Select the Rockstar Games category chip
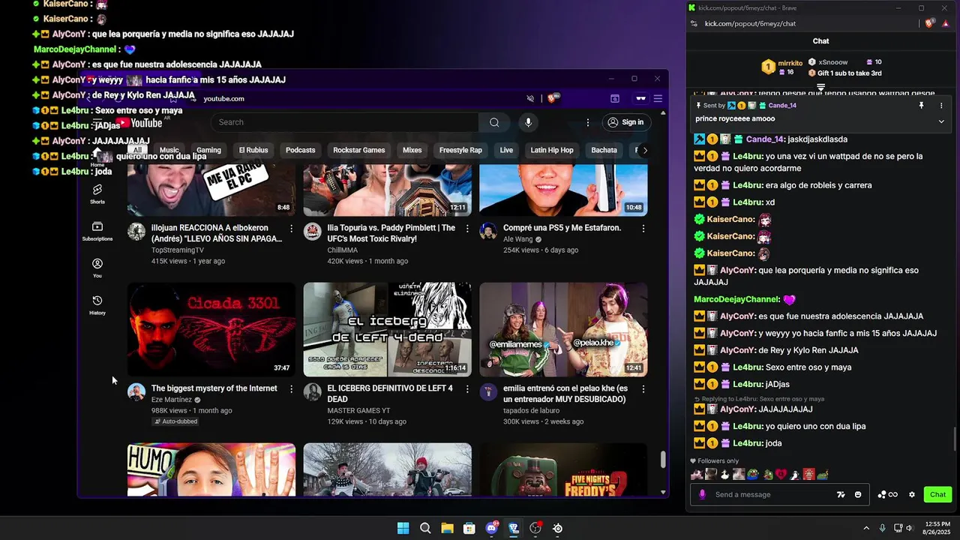 pos(359,150)
